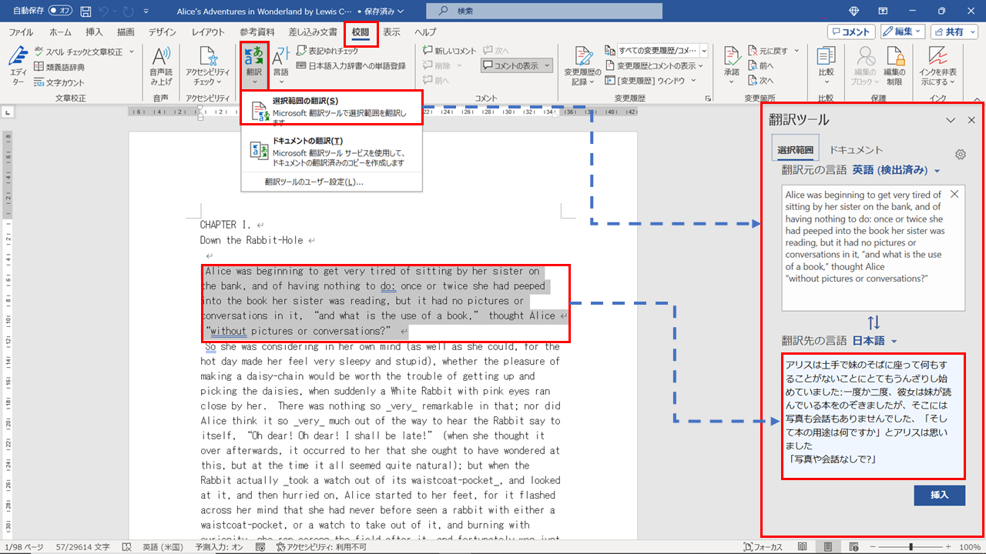
Task: Click the search box 検索
Action: point(544,11)
